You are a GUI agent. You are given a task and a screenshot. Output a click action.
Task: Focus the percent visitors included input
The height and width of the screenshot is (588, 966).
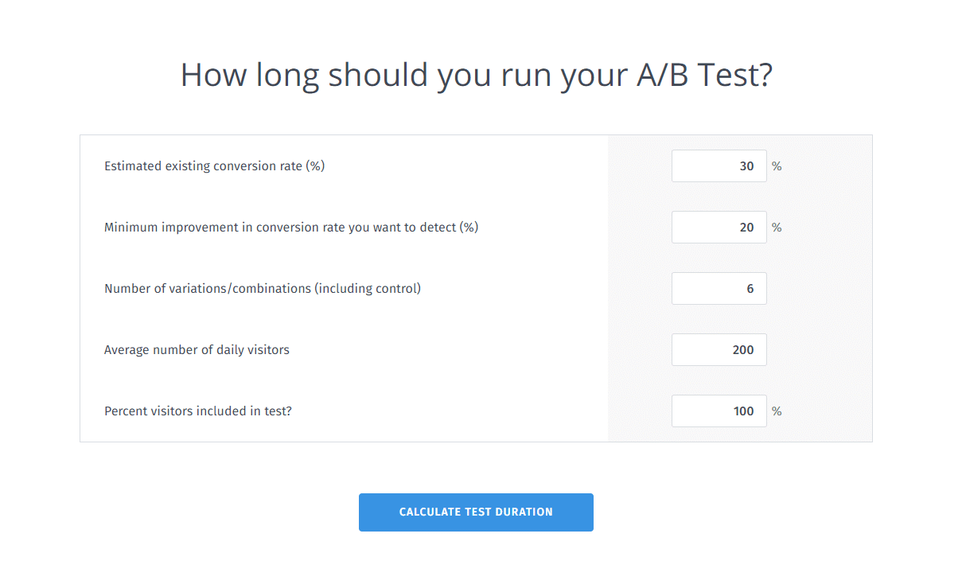[719, 411]
